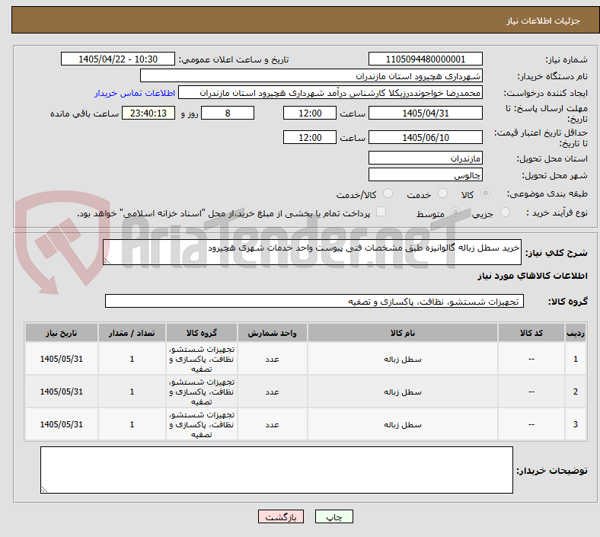The image size is (600, 537).
Task: Click the price validity date 1405/06/10
Action: (425, 137)
